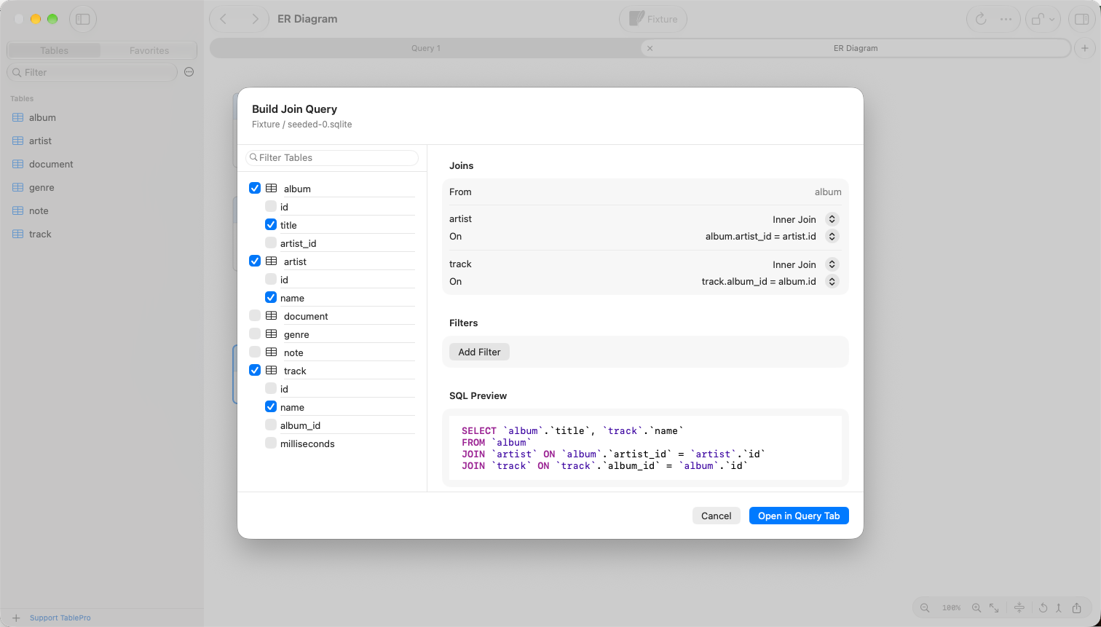Click the artist table icon in dialog list
Image resolution: width=1101 pixels, height=627 pixels.
pos(272,261)
